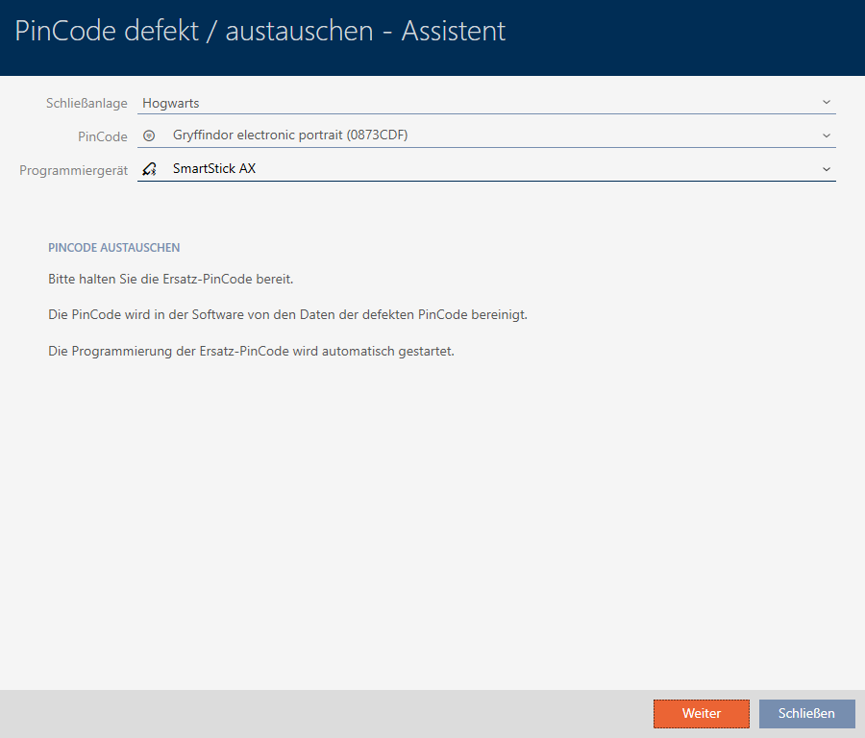Click the PINCODE AUSTAUSCHEN heading
Viewport: 865px width, 738px height.
pos(113,248)
